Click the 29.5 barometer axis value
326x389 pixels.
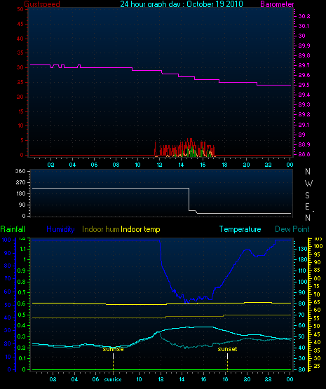click(x=304, y=85)
